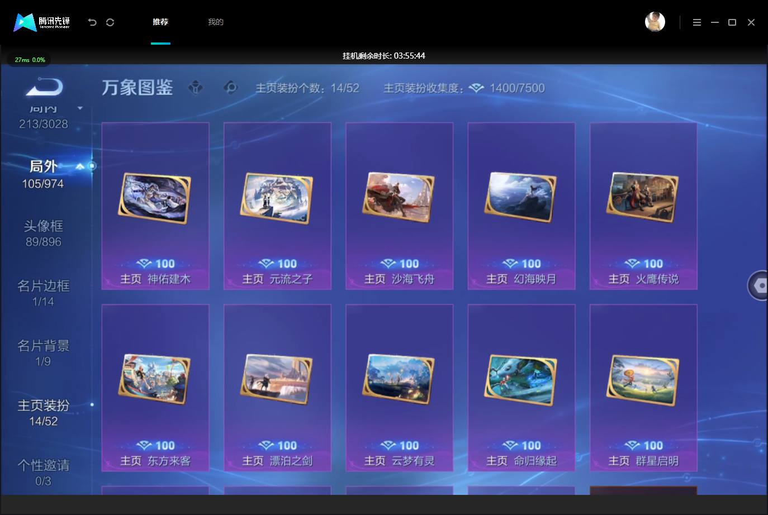Collapse the 局外 category arrow
The image size is (768, 515).
[x=80, y=166]
